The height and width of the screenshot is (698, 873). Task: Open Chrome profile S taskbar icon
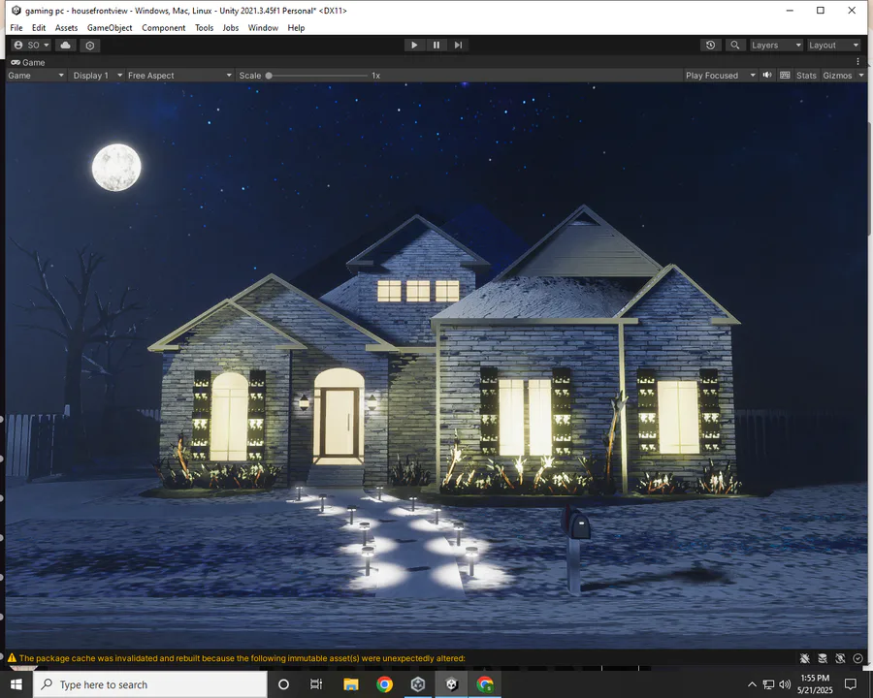tap(485, 684)
